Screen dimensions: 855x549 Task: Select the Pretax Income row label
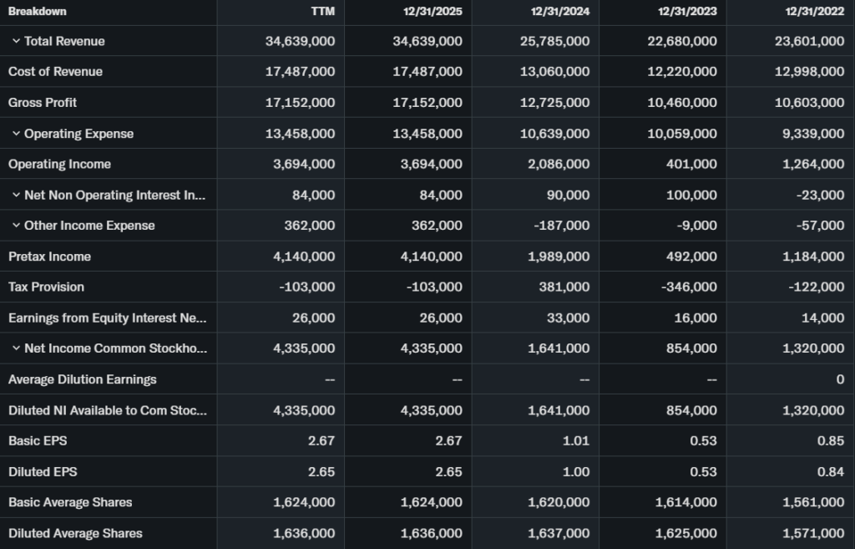(x=49, y=257)
